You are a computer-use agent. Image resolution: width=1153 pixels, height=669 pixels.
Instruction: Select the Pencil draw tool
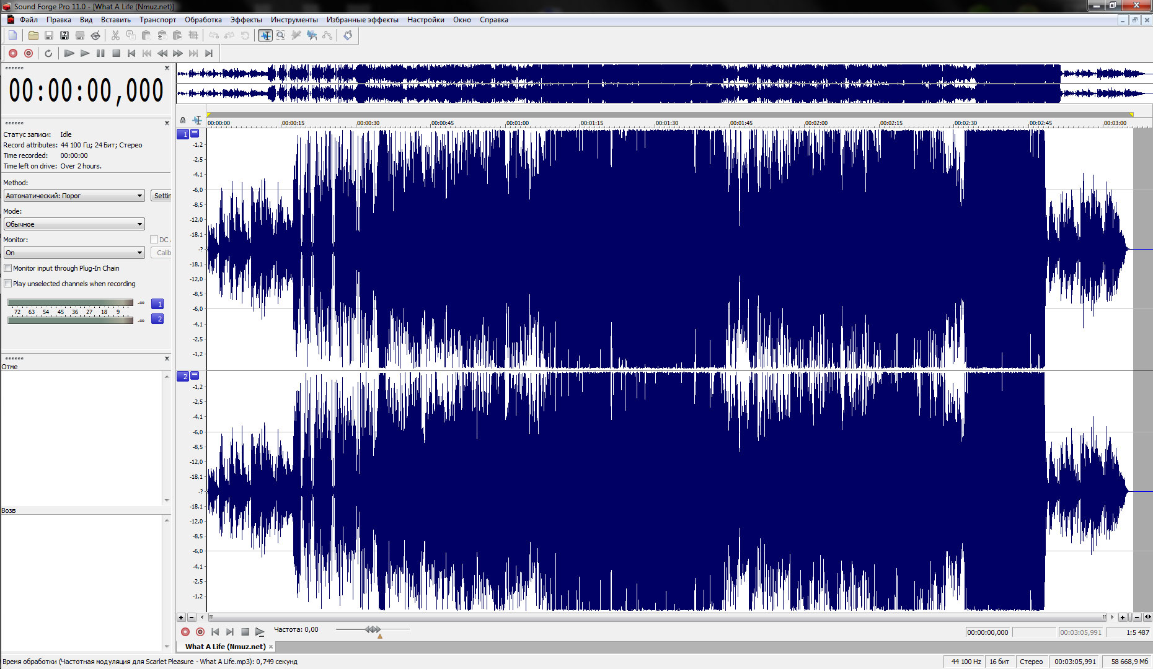[296, 35]
